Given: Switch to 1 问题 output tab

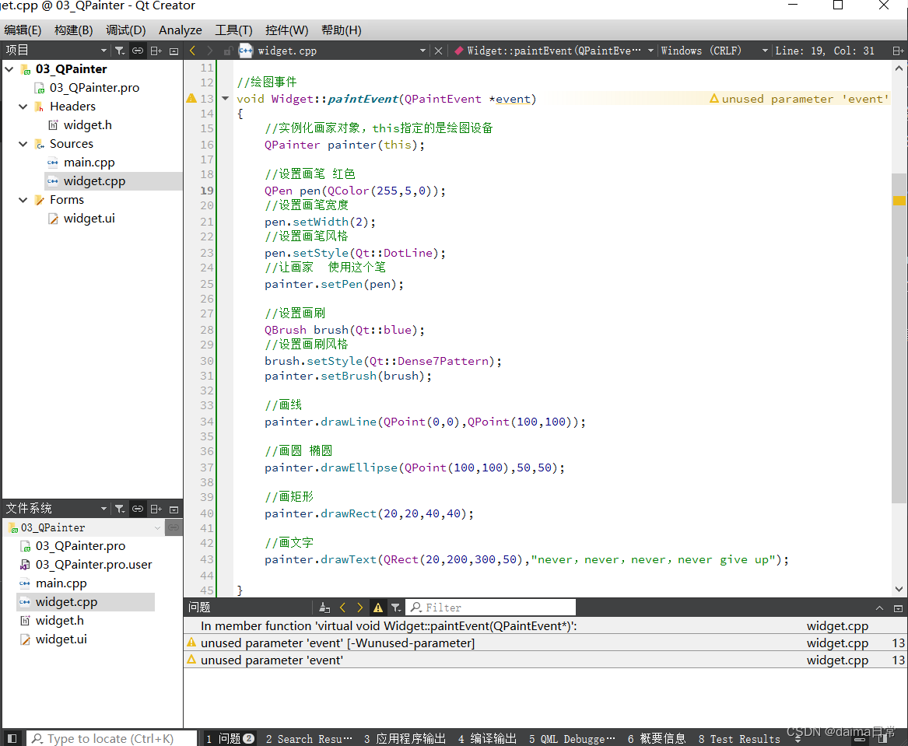Looking at the screenshot, I should click(230, 739).
